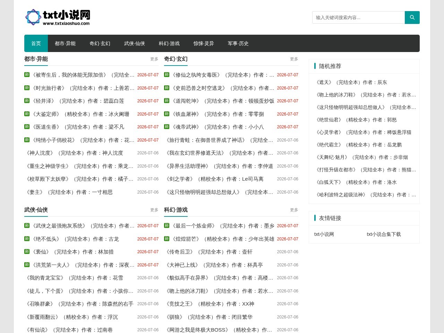Open the 军事·历史 navigation tab
This screenshot has height=333, width=444.
pyautogui.click(x=238, y=43)
